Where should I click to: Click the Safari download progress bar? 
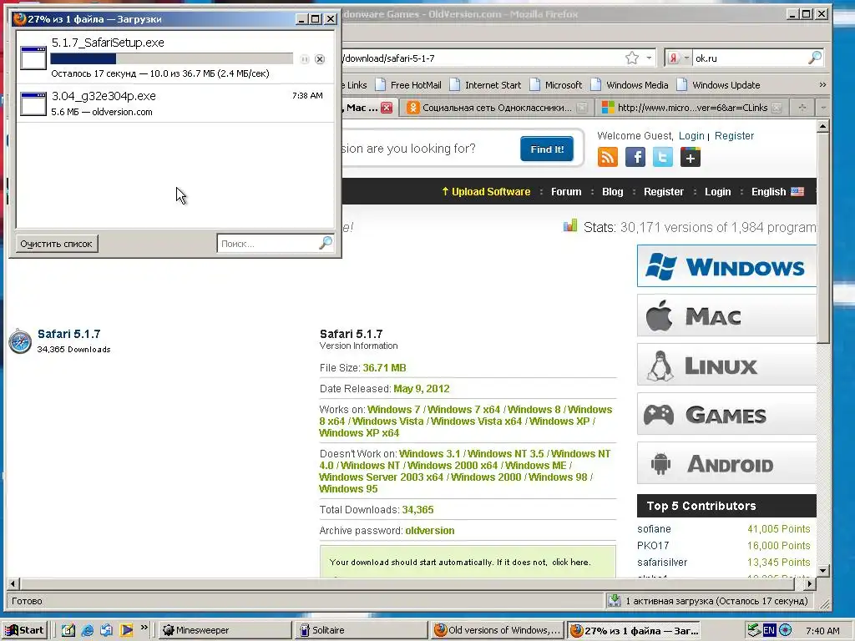[171, 59]
